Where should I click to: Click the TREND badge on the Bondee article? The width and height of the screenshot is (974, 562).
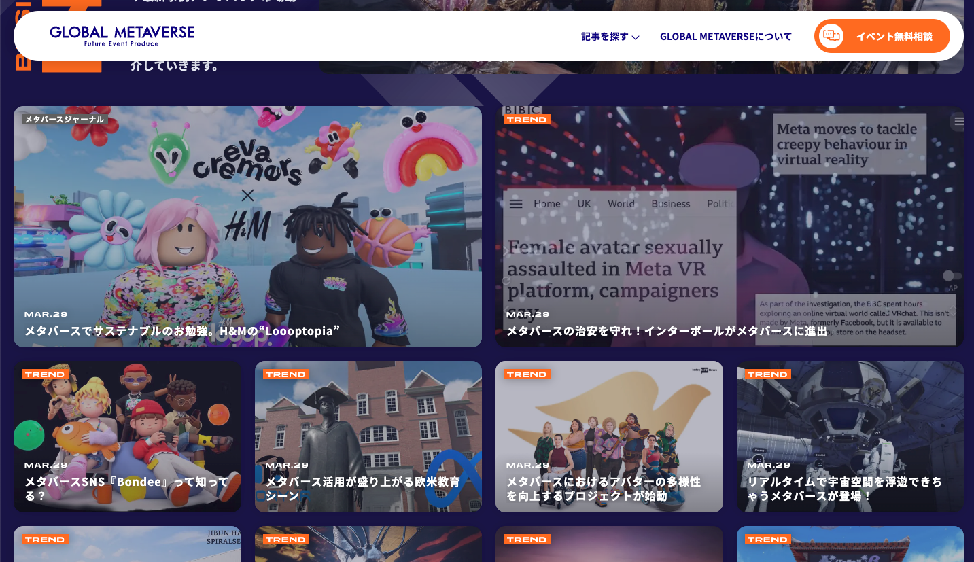(x=45, y=374)
